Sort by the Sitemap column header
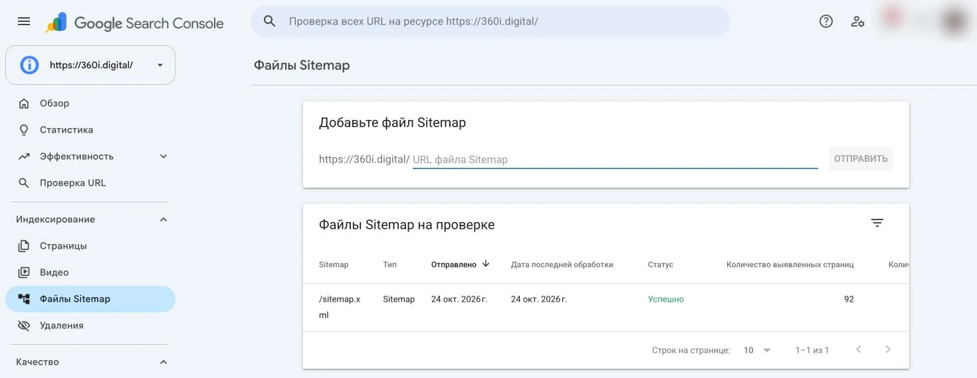The height and width of the screenshot is (378, 977). point(334,265)
